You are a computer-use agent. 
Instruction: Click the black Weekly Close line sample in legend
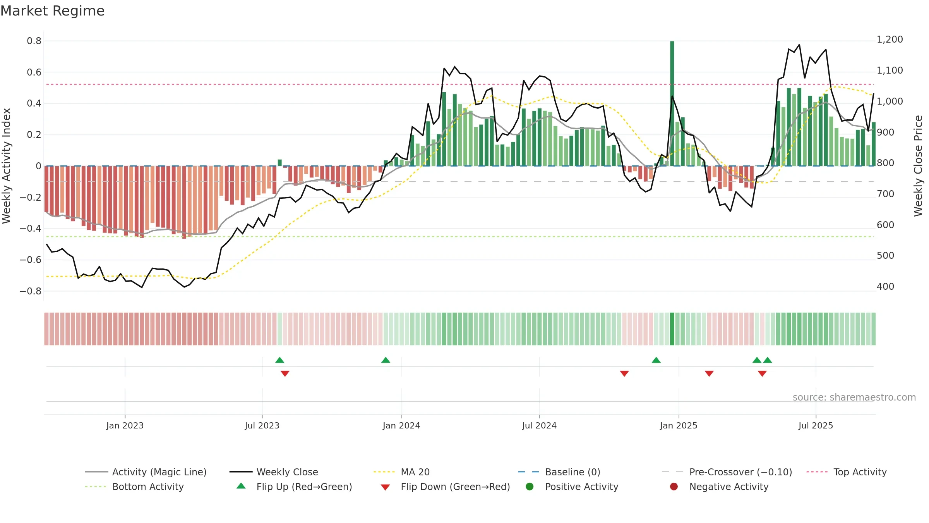pos(241,472)
